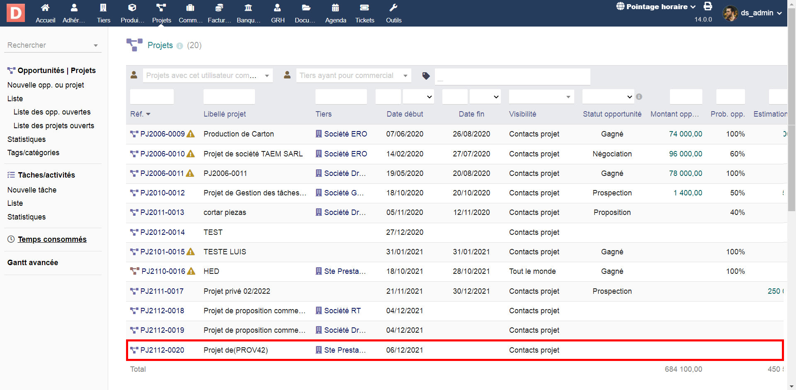Open 'Tiers ayant pour commercial' dropdown

tap(353, 76)
